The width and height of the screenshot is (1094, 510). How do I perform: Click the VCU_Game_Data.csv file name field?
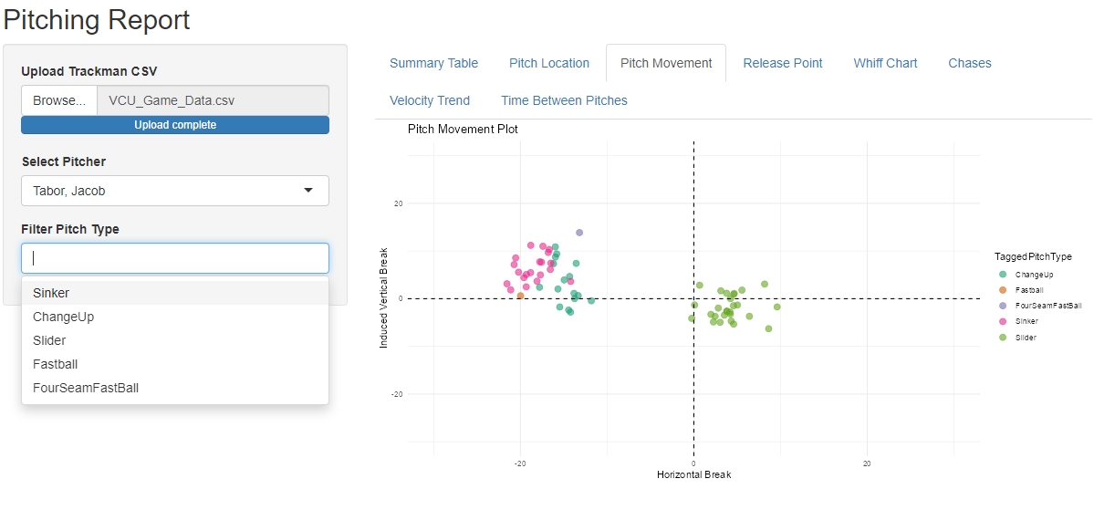(x=213, y=100)
